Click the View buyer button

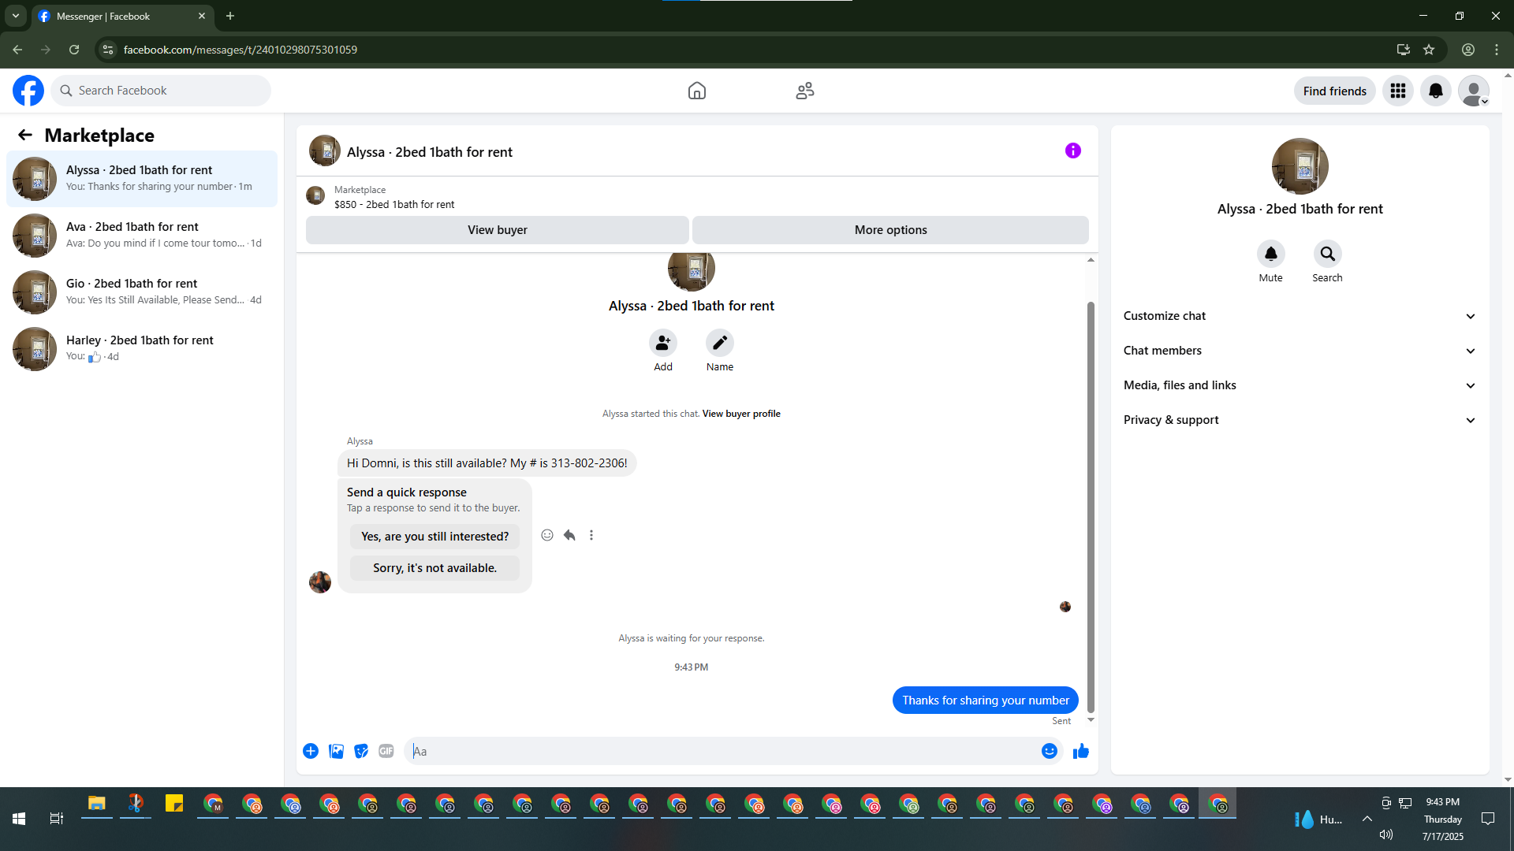click(498, 230)
